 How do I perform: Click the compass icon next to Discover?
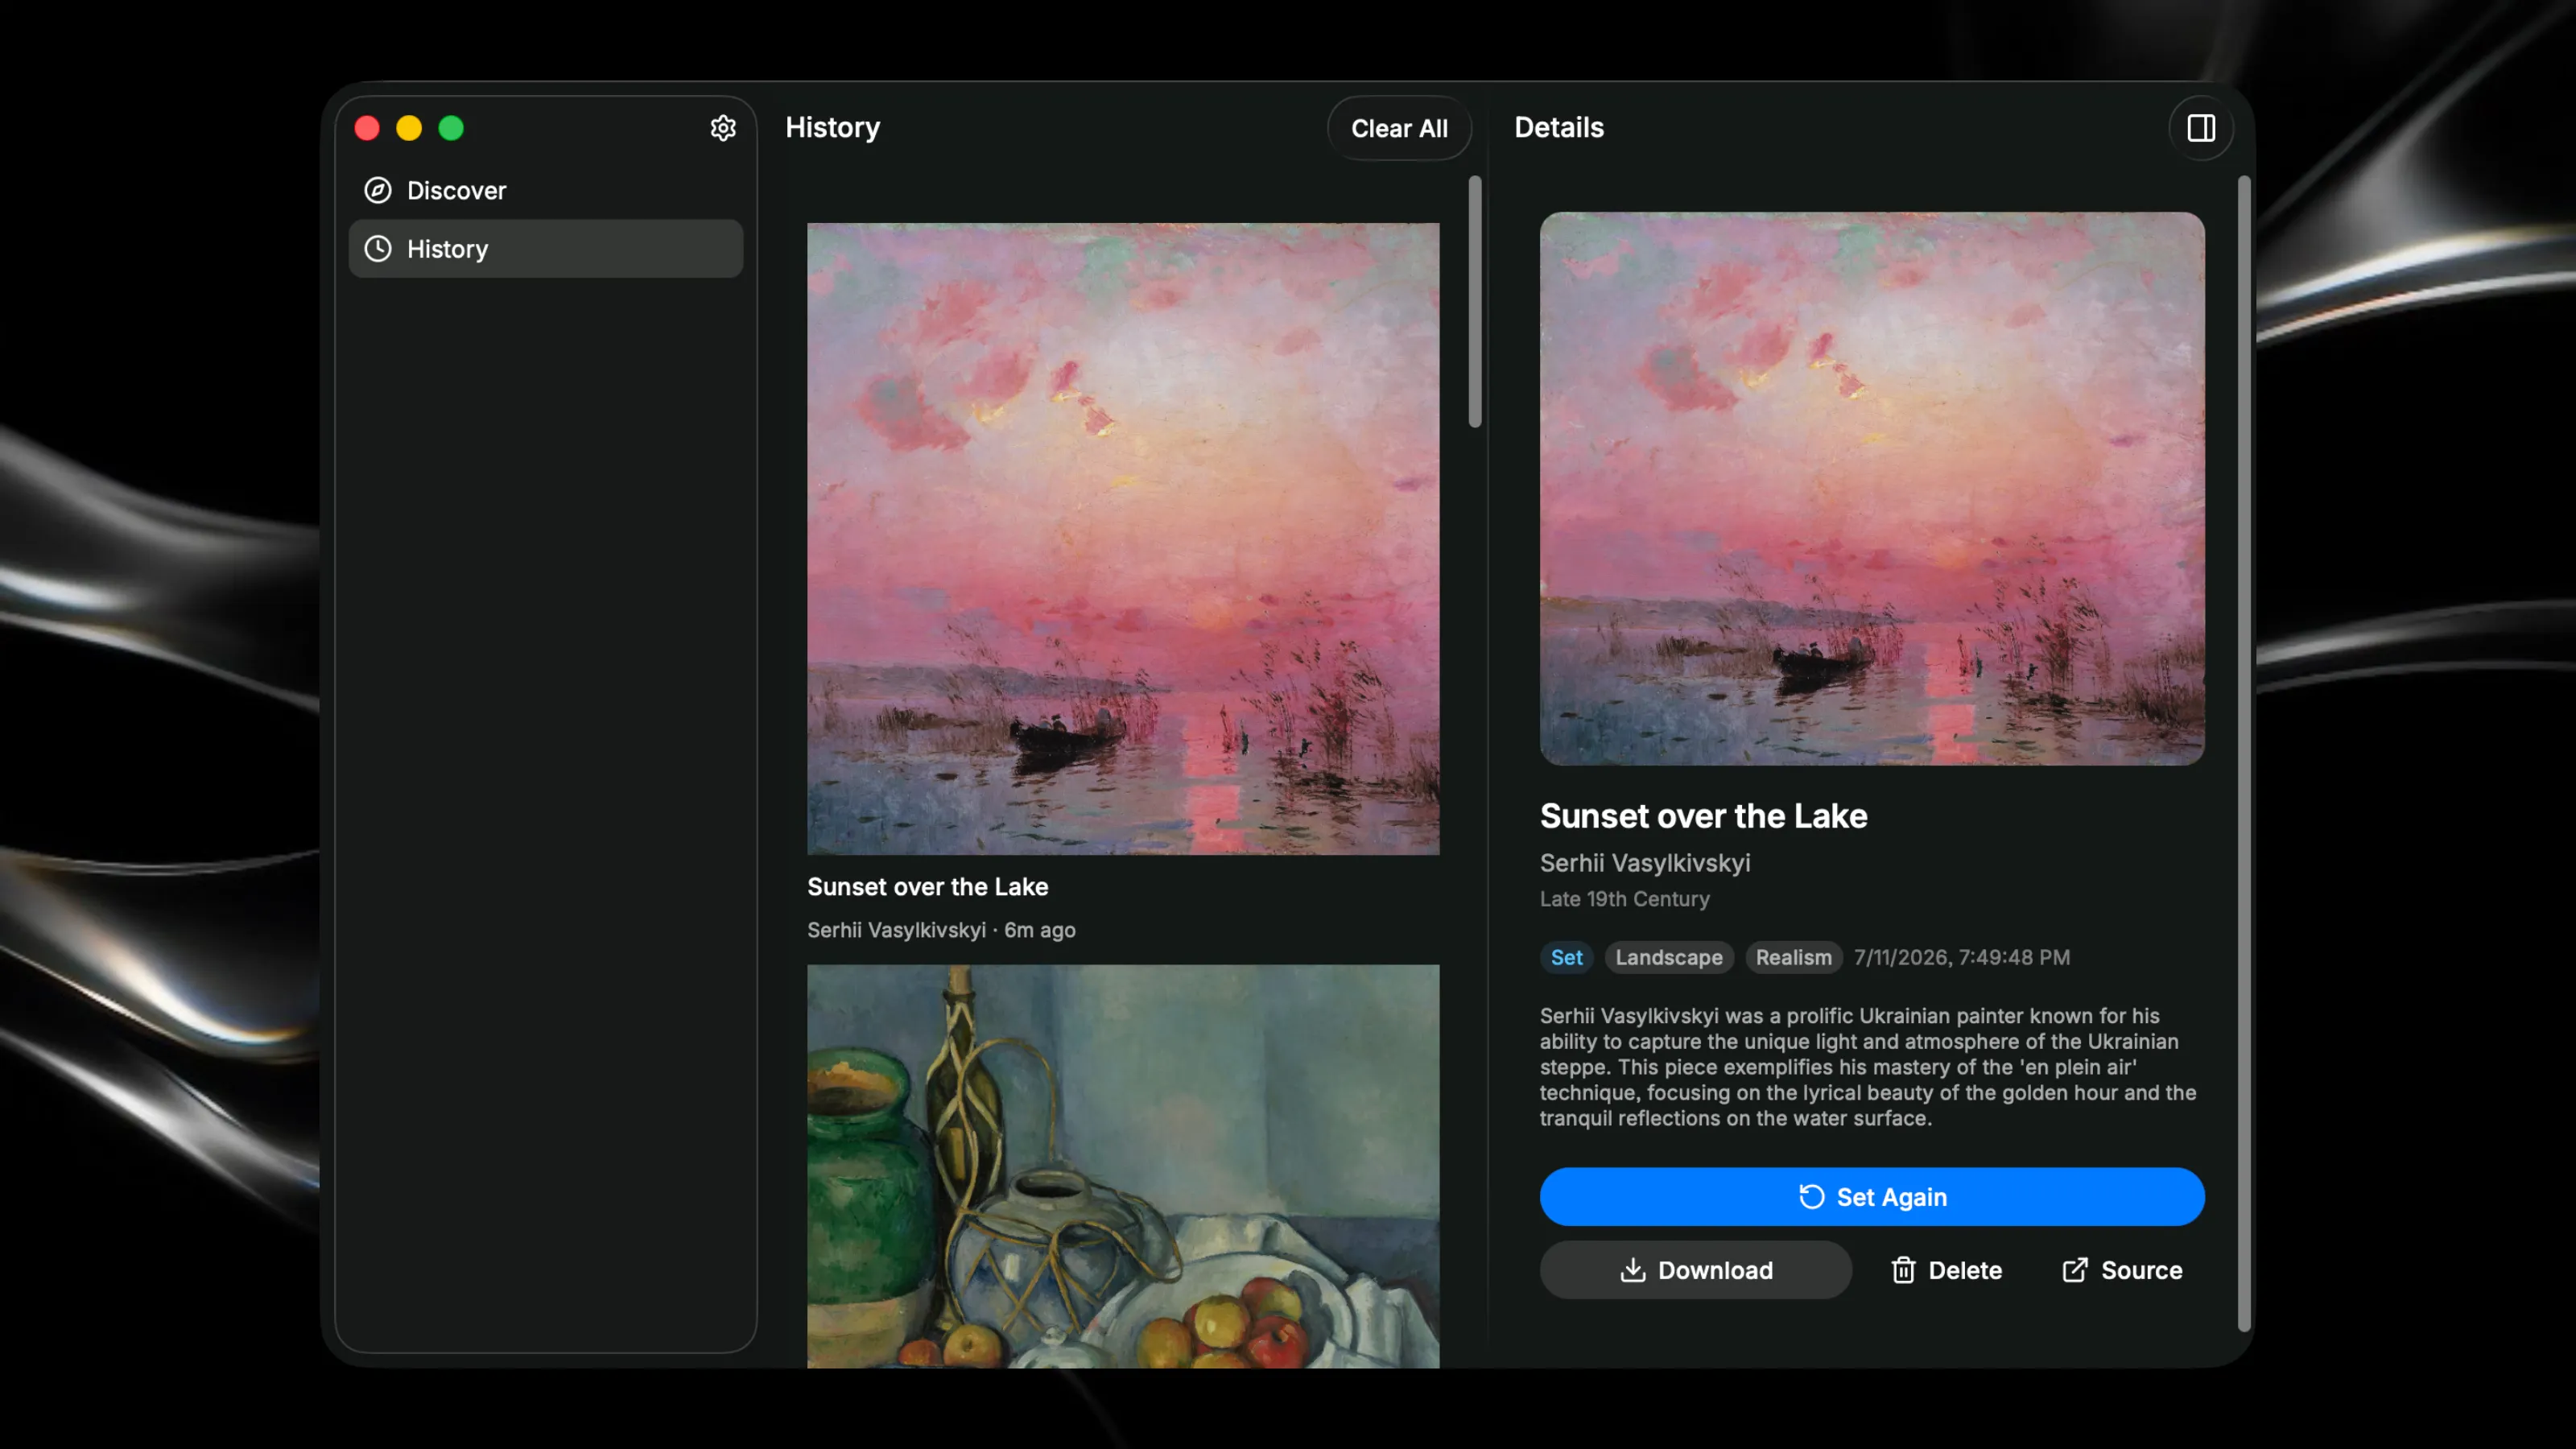coord(378,190)
